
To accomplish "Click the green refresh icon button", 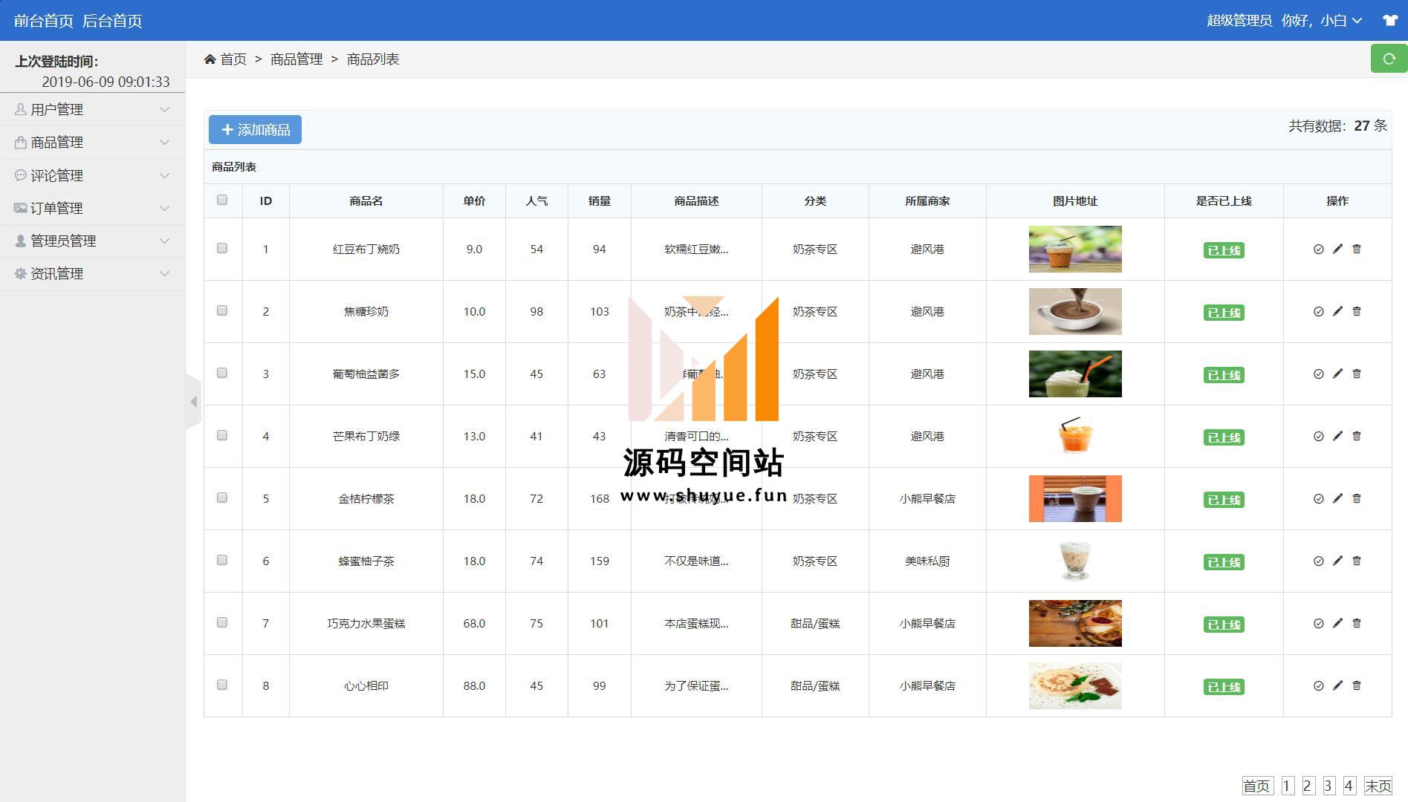I will (1389, 59).
